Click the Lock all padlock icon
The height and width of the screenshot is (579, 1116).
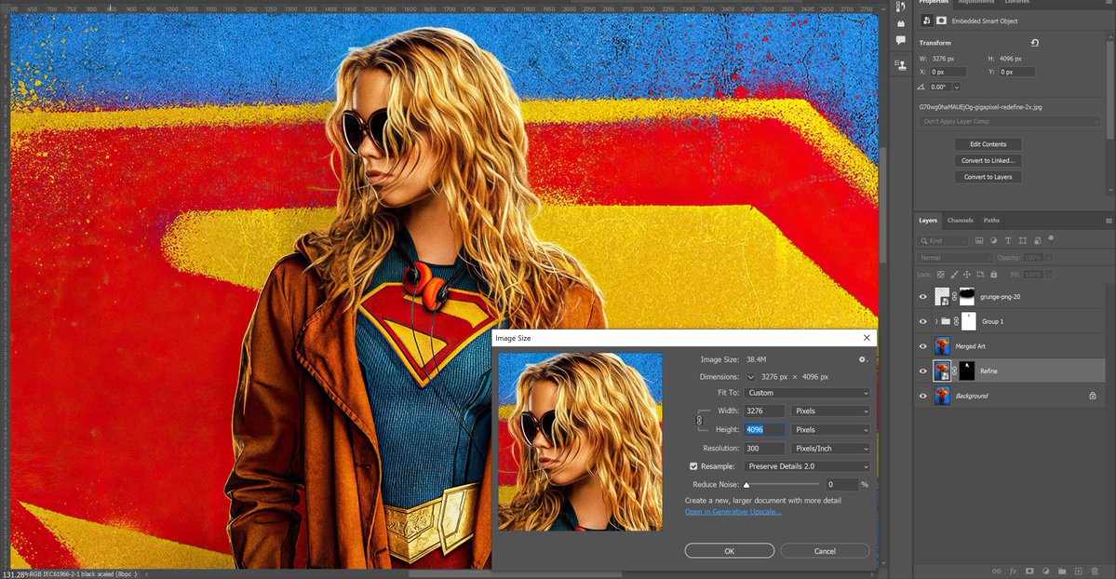click(x=993, y=275)
